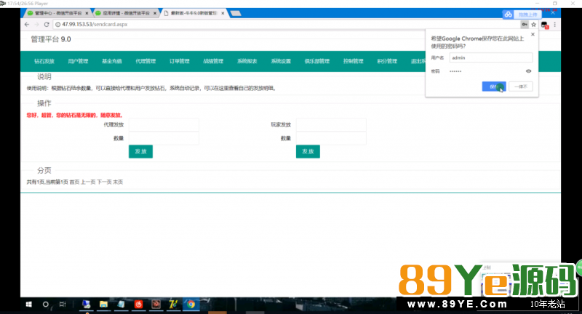Decline saving with the 一律不 button

521,86
